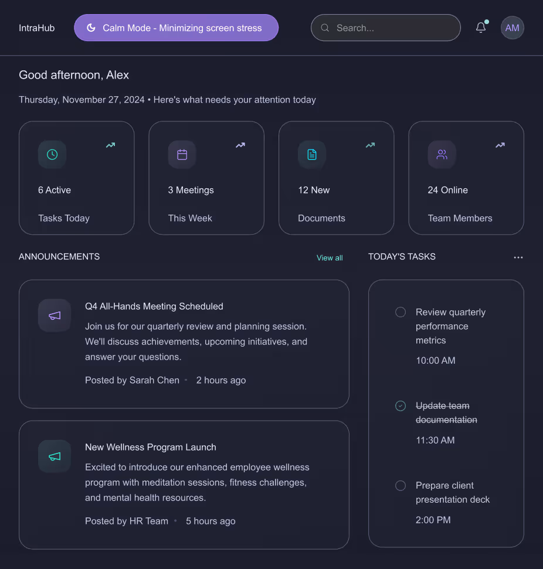Open the Today's Tasks ellipsis options menu
The width and height of the screenshot is (543, 569).
pyautogui.click(x=518, y=257)
